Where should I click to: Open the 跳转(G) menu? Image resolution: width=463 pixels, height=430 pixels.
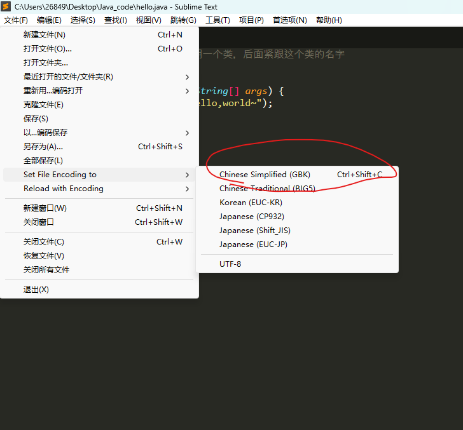[x=183, y=20]
